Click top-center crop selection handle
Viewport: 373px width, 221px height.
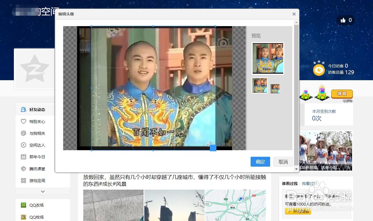[153, 26]
